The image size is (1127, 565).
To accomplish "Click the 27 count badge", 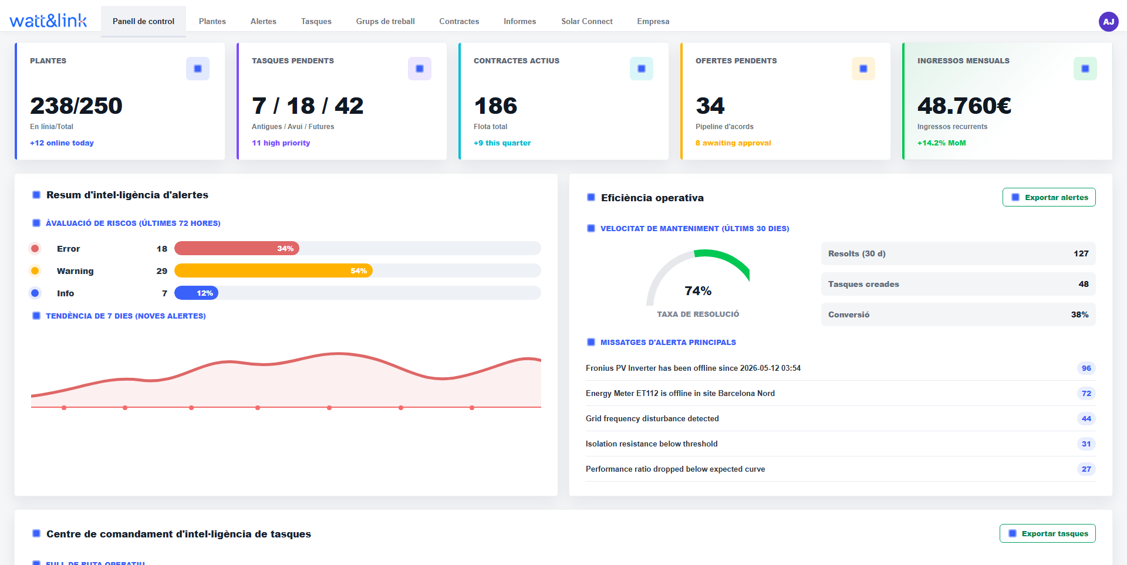I will click(1086, 469).
